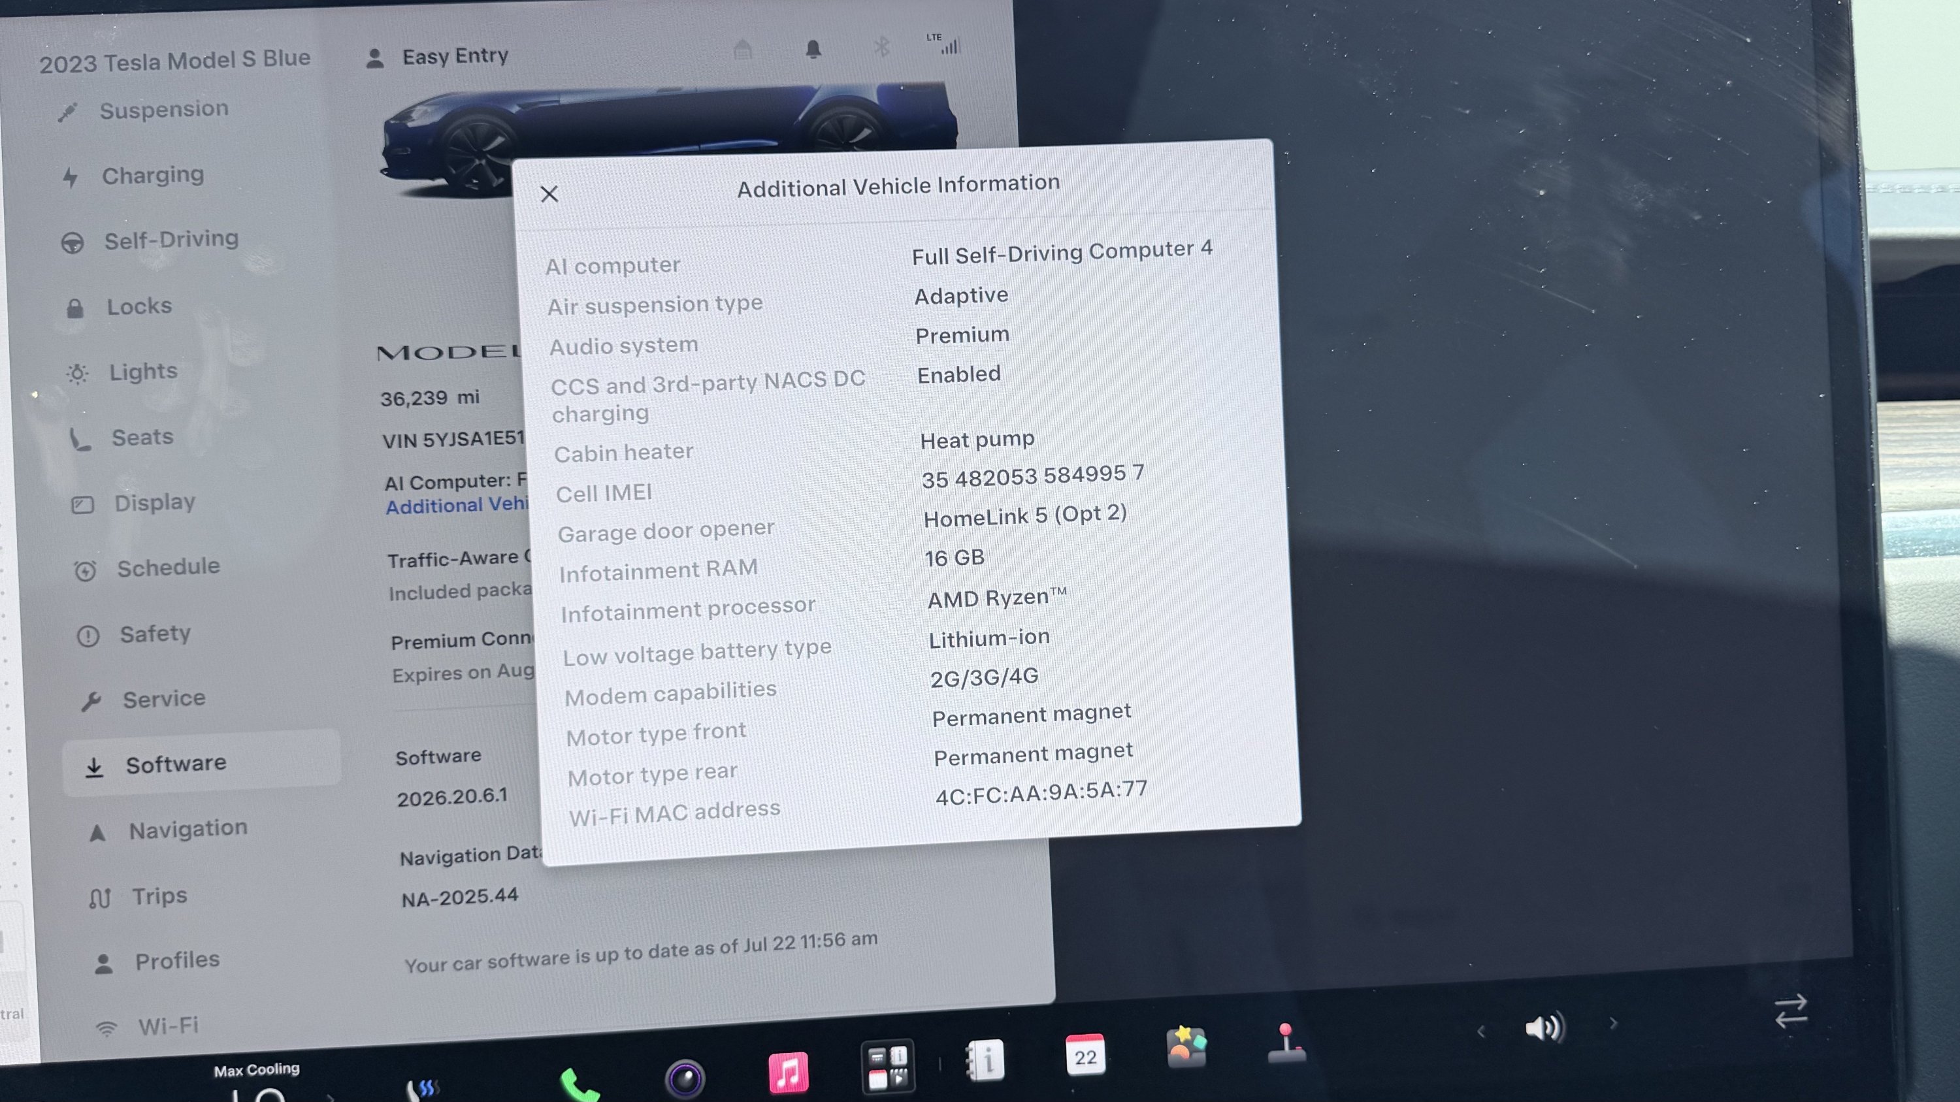
Task: Select the 16 GB infotainment RAM value
Action: point(954,559)
